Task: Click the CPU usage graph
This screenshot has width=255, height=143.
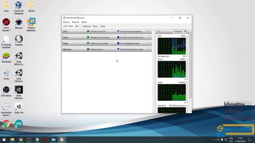Action: [x=172, y=46]
